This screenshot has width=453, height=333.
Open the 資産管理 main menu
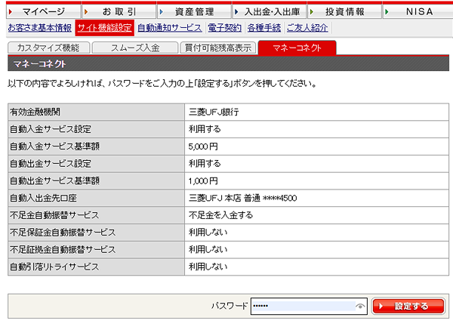coord(195,11)
